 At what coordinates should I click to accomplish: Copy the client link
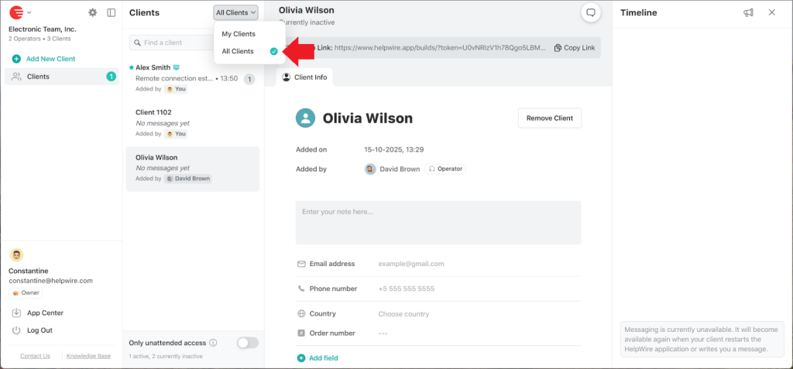pyautogui.click(x=575, y=47)
